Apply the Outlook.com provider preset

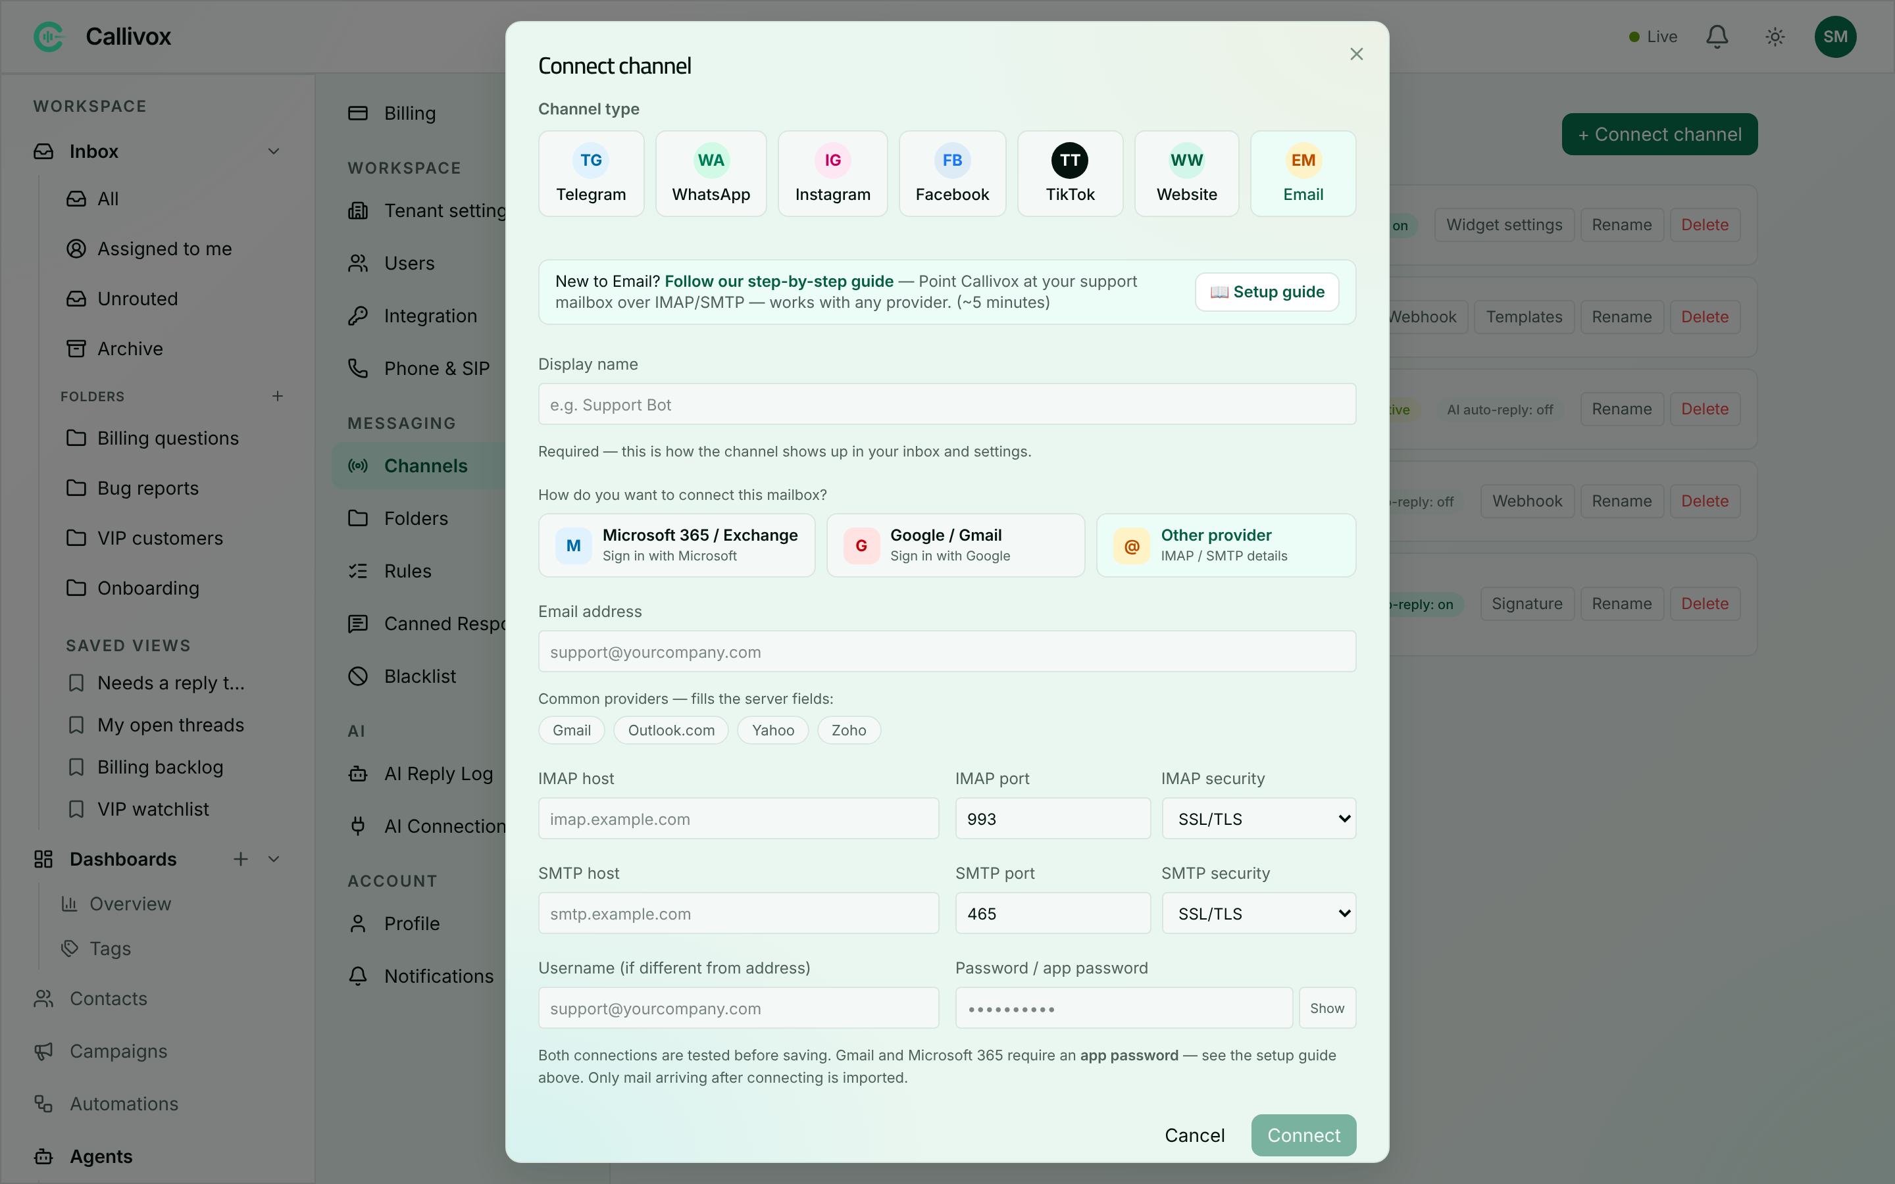[671, 730]
